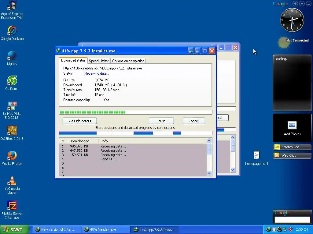Click the Google sidebar minimize button

[x=309, y=4]
